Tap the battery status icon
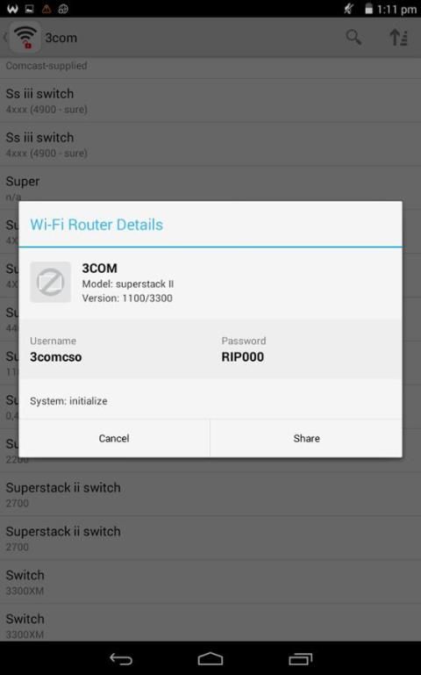Image resolution: width=421 pixels, height=675 pixels. (368, 9)
